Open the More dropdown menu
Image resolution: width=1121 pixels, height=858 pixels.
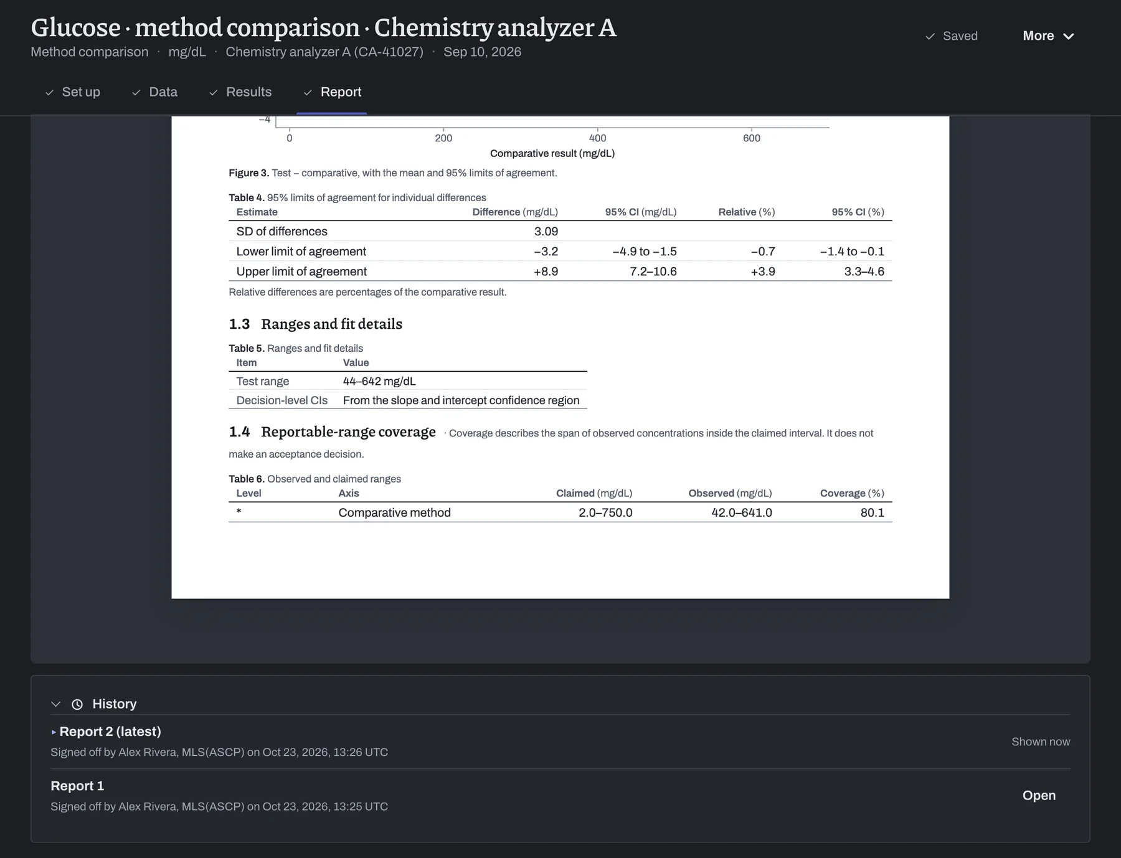1048,36
